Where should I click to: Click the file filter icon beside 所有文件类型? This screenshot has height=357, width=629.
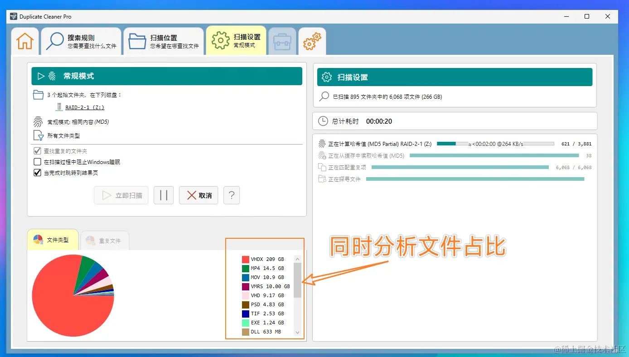click(x=39, y=135)
